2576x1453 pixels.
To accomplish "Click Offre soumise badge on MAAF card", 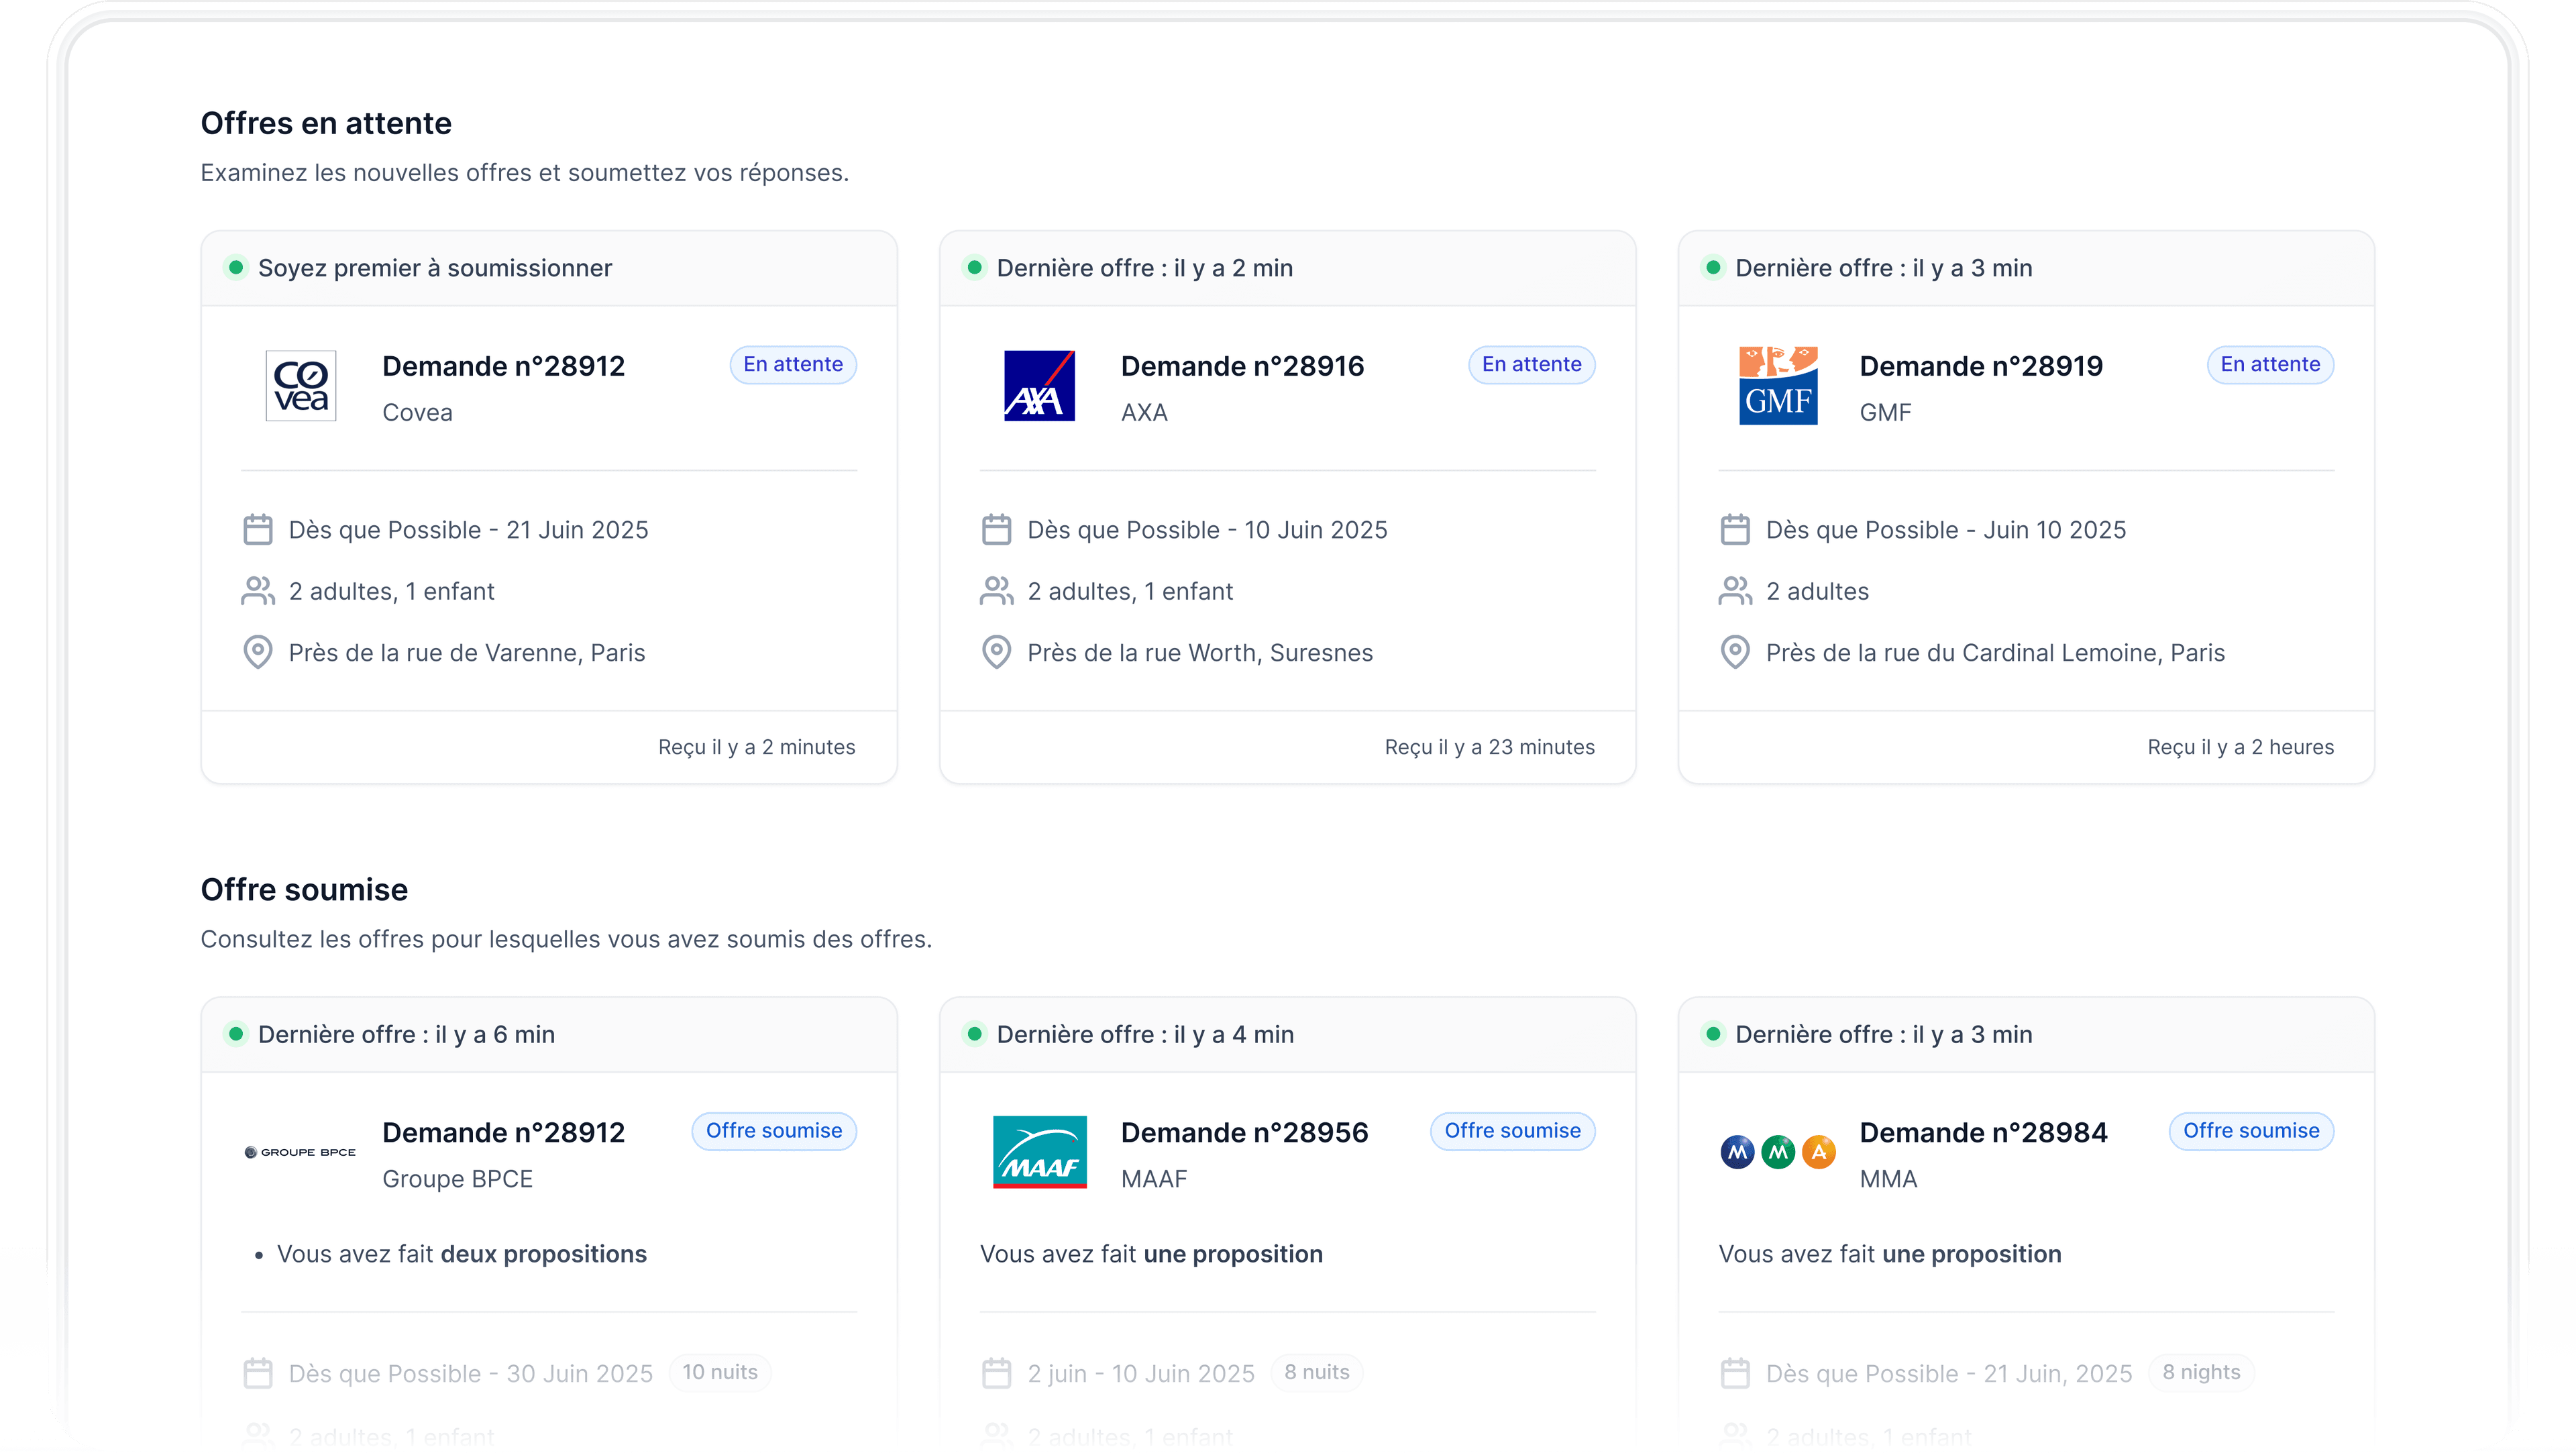I will coord(1513,1131).
